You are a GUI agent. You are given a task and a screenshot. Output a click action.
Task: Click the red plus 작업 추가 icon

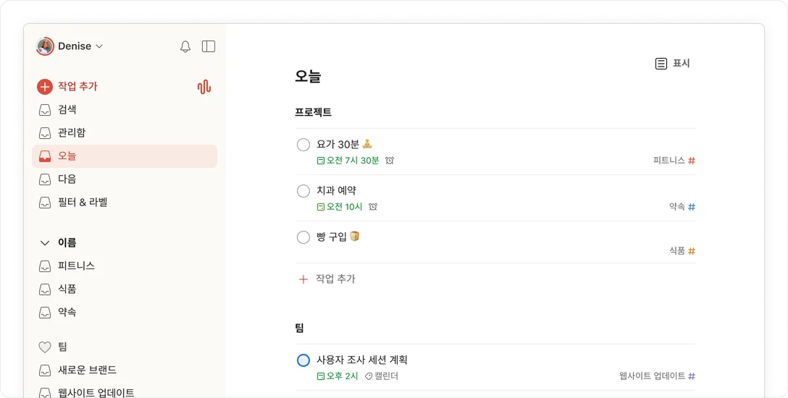[x=45, y=87]
